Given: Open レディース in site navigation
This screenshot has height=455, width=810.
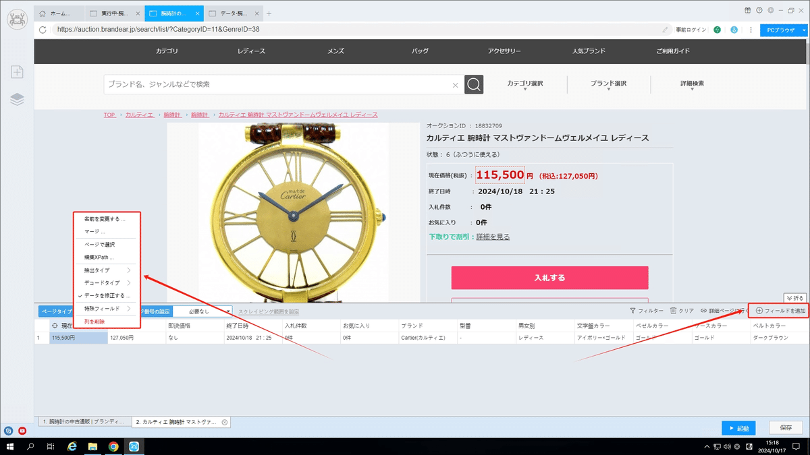Looking at the screenshot, I should (251, 51).
